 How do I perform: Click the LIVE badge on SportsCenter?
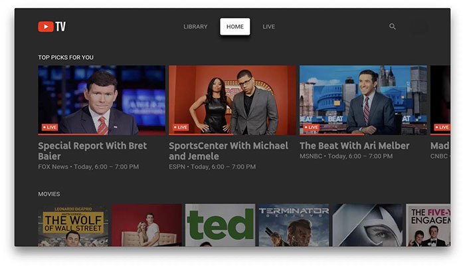181,128
